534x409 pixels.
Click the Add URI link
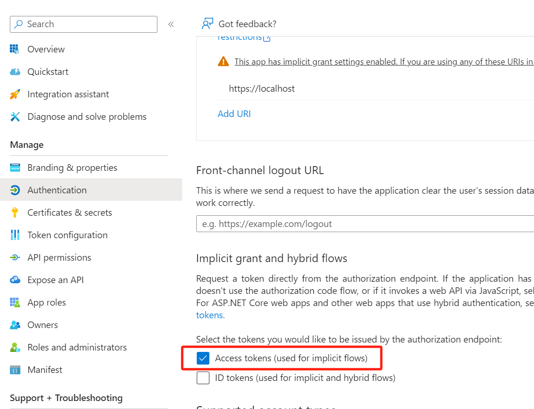(234, 114)
